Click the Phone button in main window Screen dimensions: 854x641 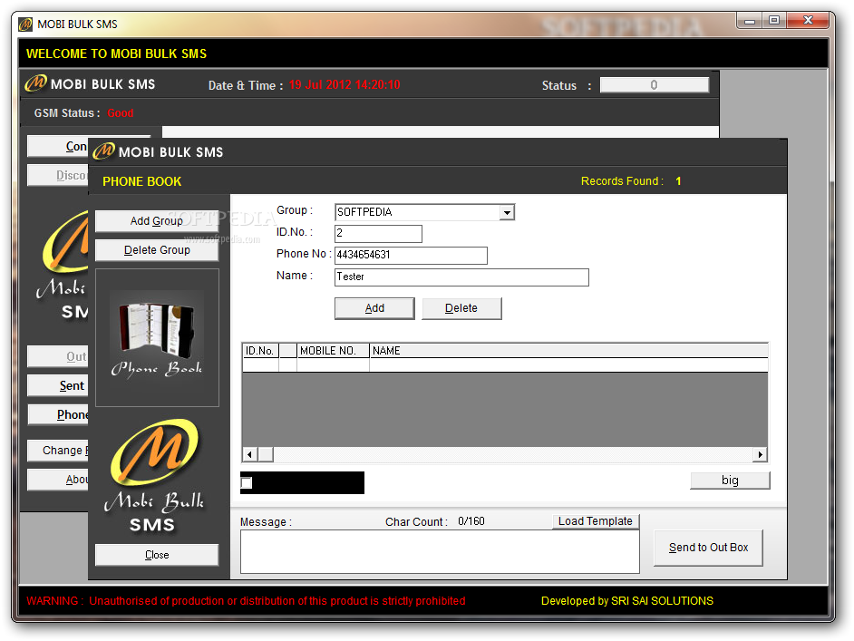click(58, 415)
